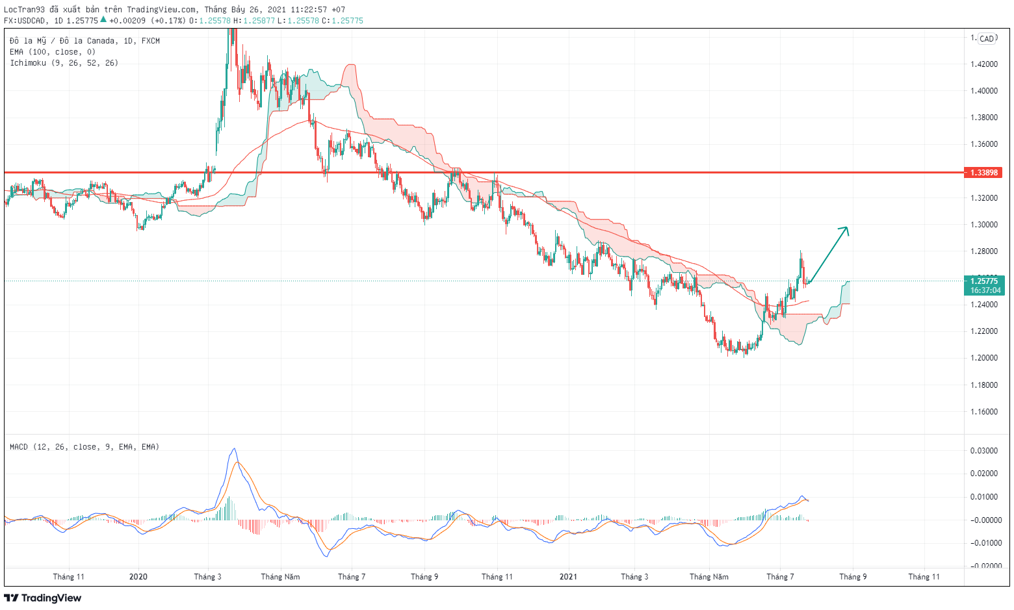This screenshot has width=1014, height=610.
Task: Click the Ichimoku (9, 26, 52, 26) legend
Action: pyautogui.click(x=64, y=63)
